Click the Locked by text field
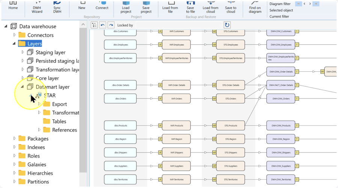 pyautogui.click(x=178, y=25)
